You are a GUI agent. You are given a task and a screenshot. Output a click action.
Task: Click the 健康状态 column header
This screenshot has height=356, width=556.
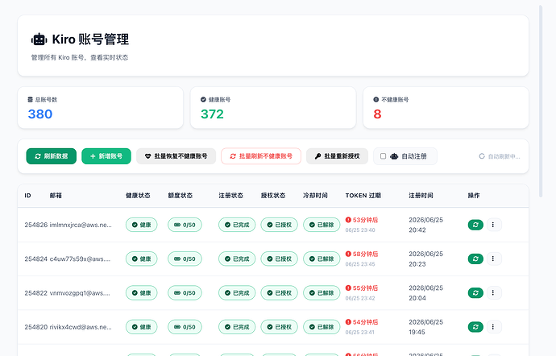pos(138,196)
